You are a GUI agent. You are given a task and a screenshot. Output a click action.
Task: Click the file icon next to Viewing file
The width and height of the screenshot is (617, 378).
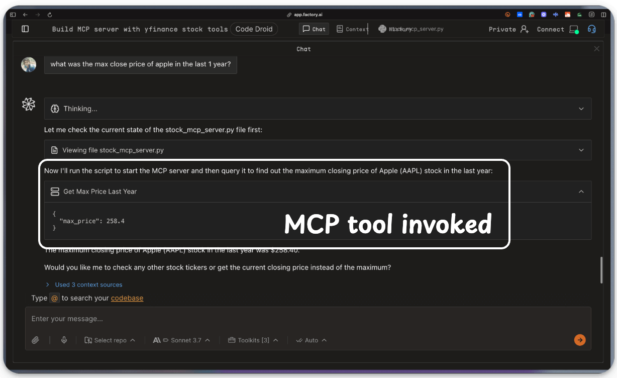[x=55, y=150]
